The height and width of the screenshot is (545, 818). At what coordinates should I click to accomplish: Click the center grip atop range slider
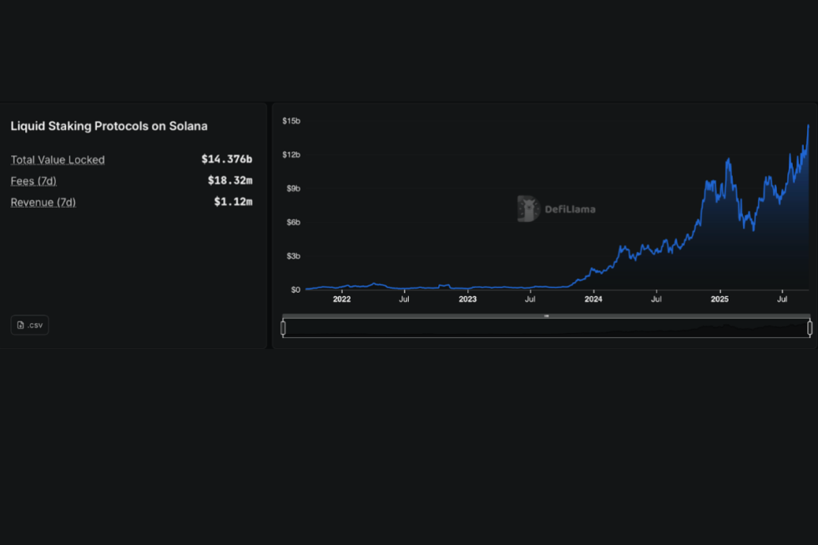pyautogui.click(x=546, y=315)
